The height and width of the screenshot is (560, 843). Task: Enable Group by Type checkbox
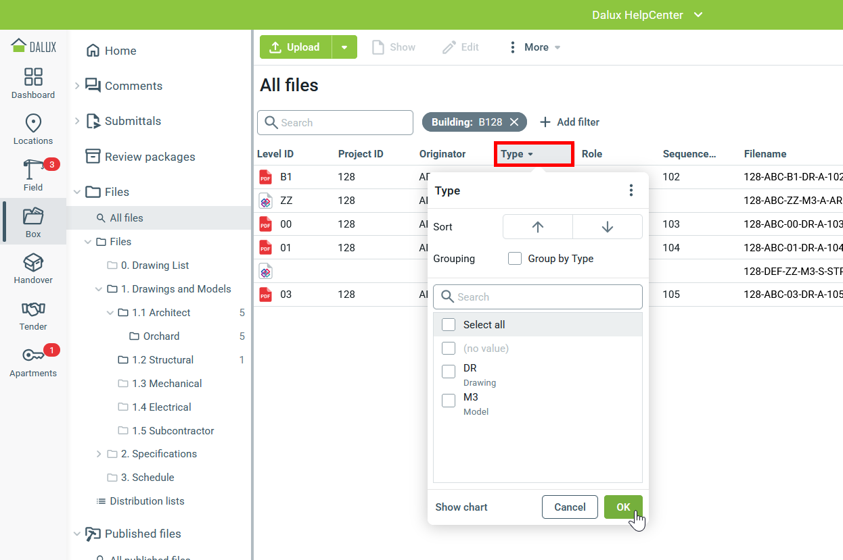(x=515, y=259)
